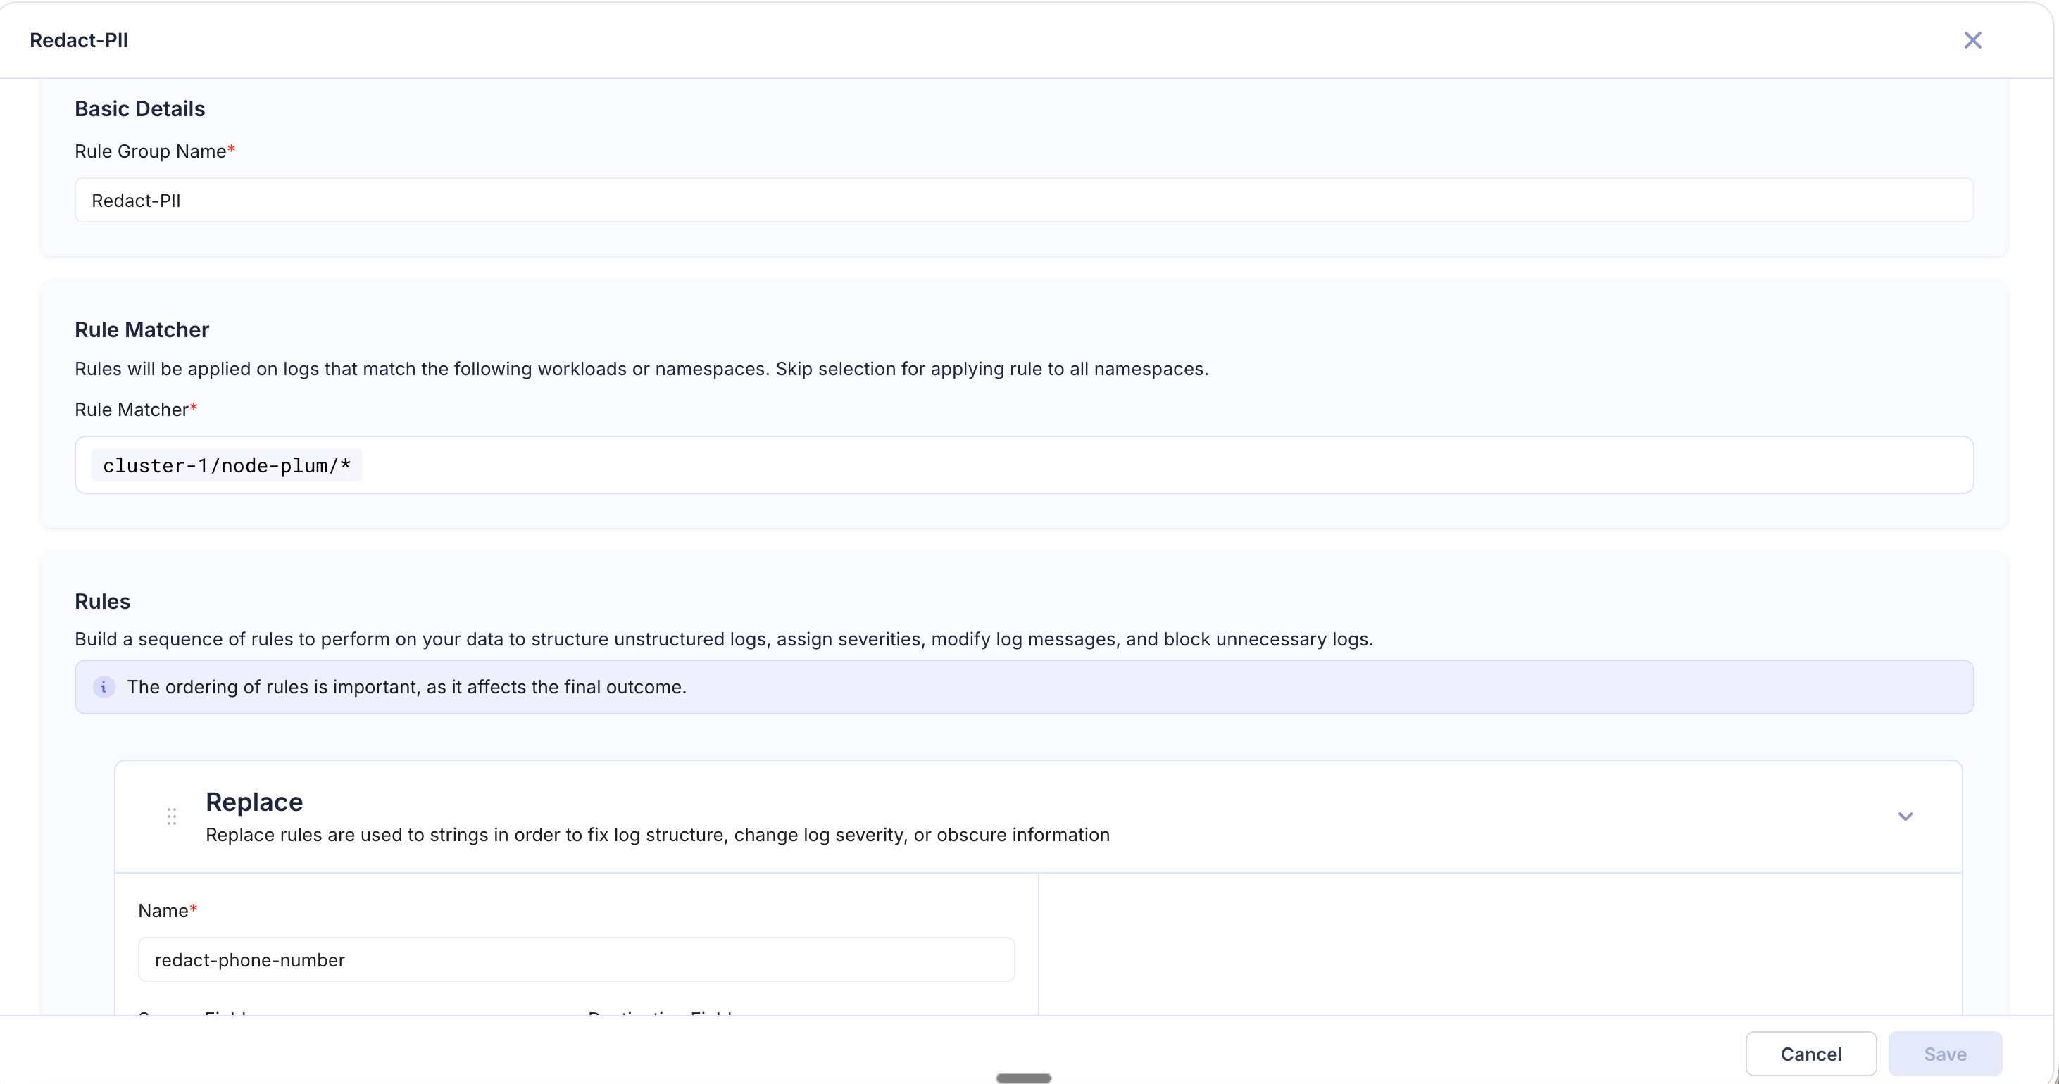
Task: Collapse the Replace rule with chevron
Action: pos(1905,817)
